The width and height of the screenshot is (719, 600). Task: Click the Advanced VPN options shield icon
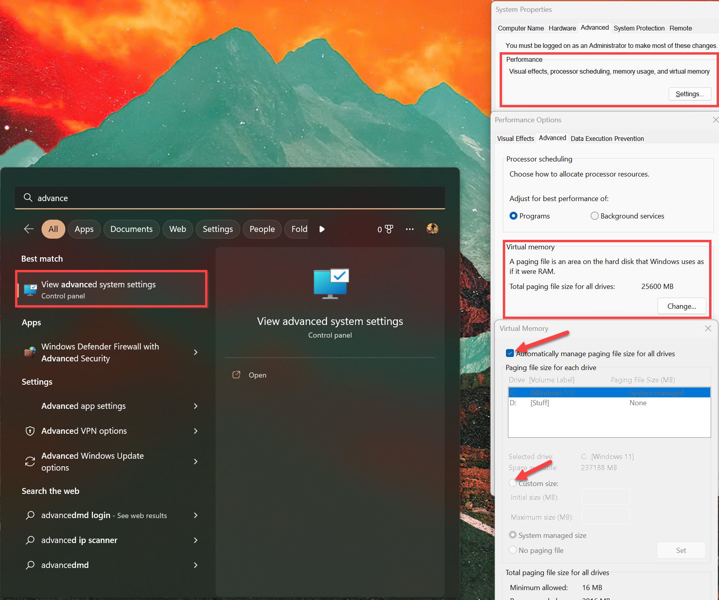pos(30,431)
